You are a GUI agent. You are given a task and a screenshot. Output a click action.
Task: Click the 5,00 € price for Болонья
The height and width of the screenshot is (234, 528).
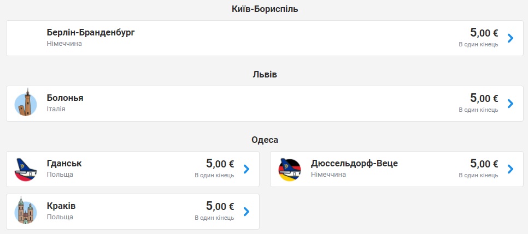click(484, 98)
